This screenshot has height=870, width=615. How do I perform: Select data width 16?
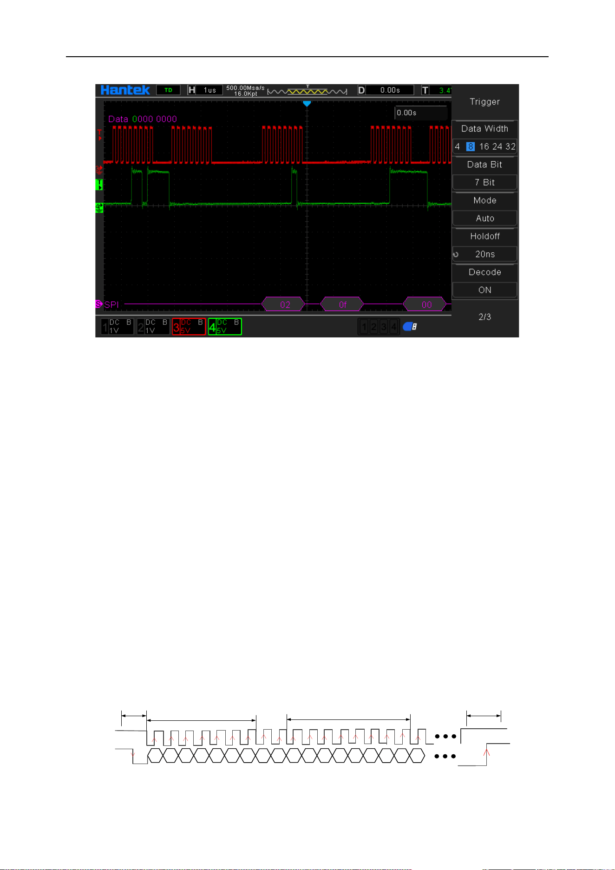click(x=484, y=146)
